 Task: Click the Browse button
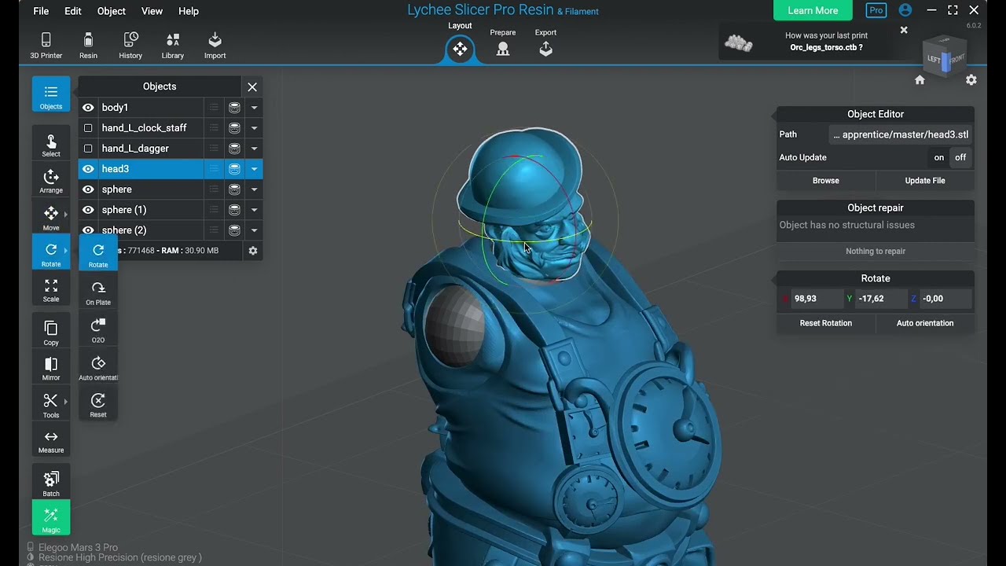826,181
